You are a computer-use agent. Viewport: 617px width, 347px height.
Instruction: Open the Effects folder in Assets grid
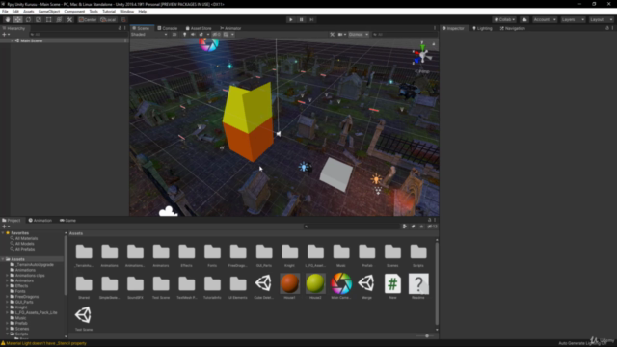186,255
